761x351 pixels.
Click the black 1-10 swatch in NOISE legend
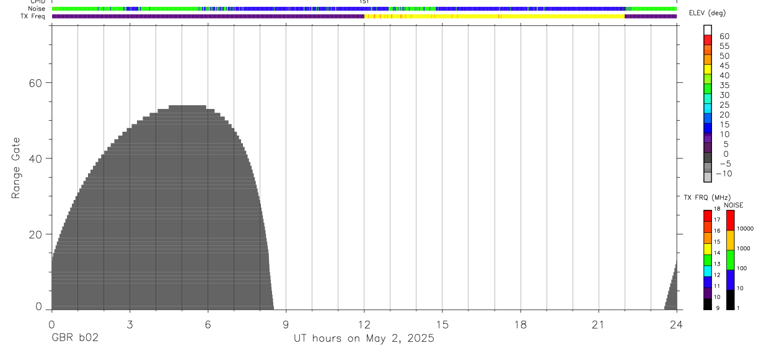point(730,300)
